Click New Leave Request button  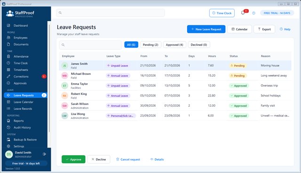point(206,29)
